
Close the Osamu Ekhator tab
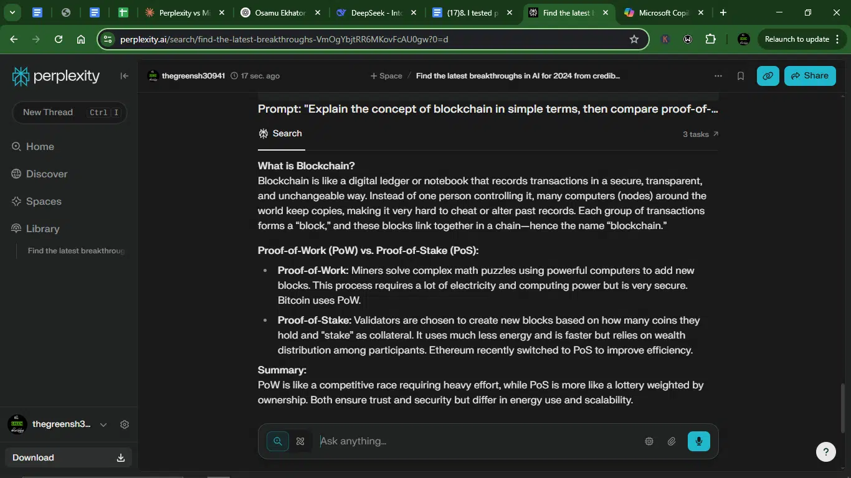tap(318, 12)
